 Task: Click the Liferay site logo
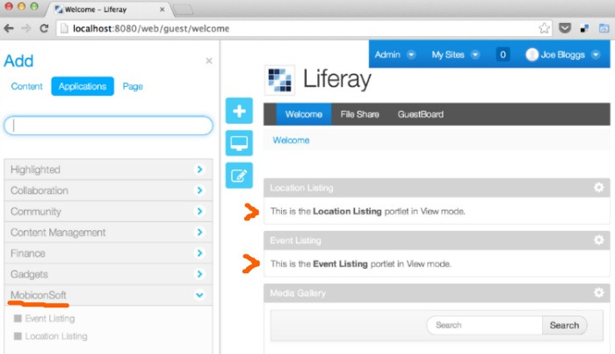click(279, 80)
